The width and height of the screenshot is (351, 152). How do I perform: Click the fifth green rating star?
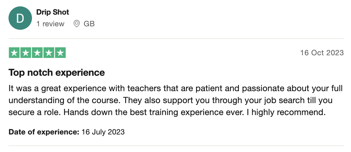pos(60,53)
